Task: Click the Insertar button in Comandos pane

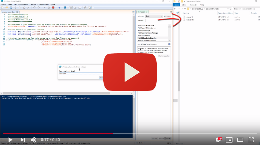Action: click(x=162, y=138)
